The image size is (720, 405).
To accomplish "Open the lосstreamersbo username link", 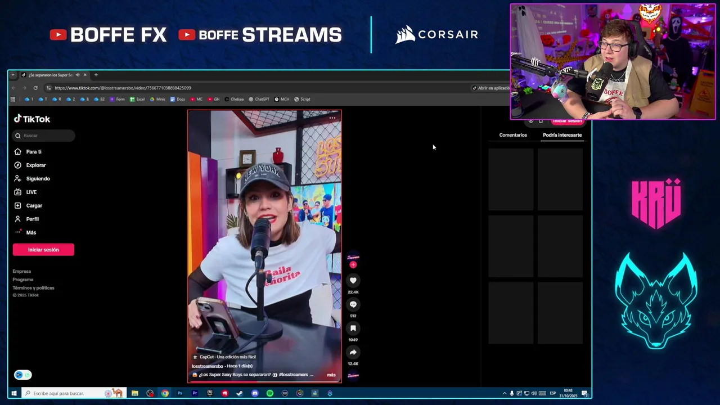I will (206, 366).
